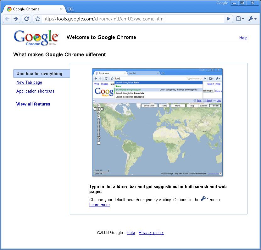Open the page menu dropdown arrow

click(243, 19)
